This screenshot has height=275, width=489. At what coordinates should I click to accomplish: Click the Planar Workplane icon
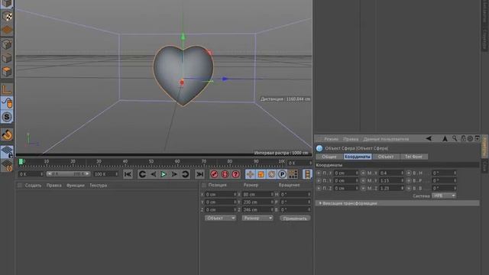tap(7, 166)
